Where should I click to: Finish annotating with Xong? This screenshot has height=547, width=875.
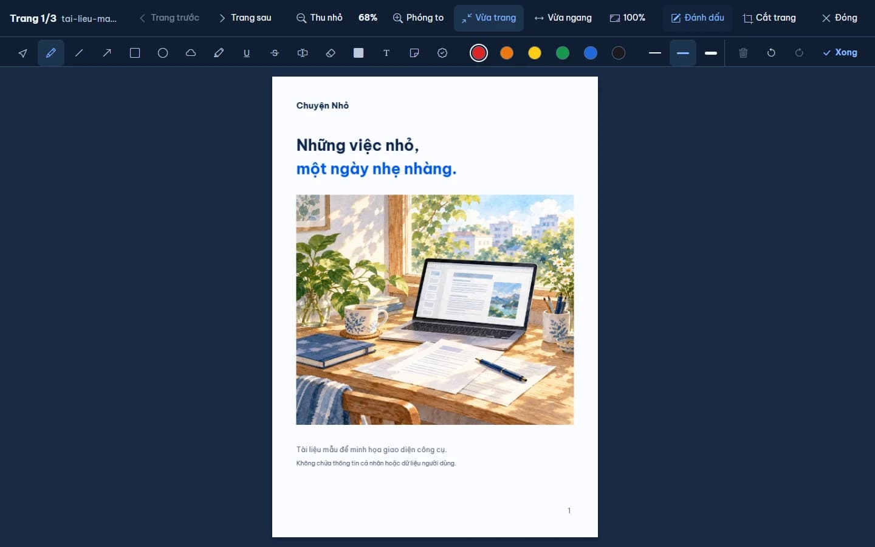(x=840, y=53)
